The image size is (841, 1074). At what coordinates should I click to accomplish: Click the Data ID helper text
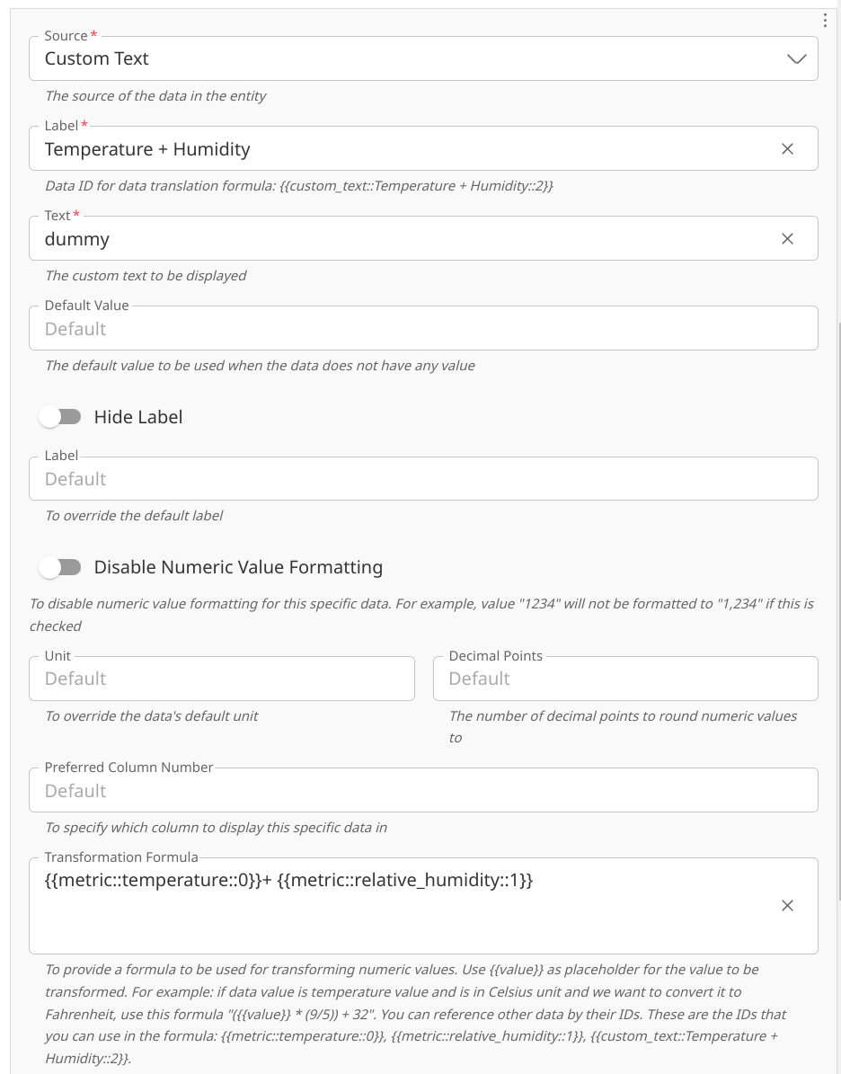(298, 186)
